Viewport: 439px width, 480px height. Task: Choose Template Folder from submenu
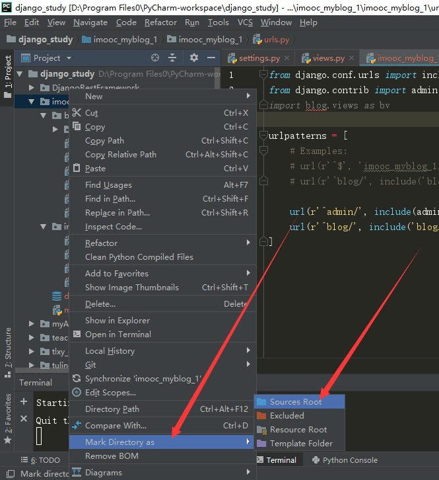click(x=300, y=443)
